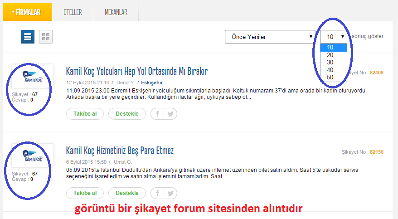This screenshot has width=398, height=219.
Task: Open the Önce Yeniler sort dropdown
Action: [x=270, y=37]
